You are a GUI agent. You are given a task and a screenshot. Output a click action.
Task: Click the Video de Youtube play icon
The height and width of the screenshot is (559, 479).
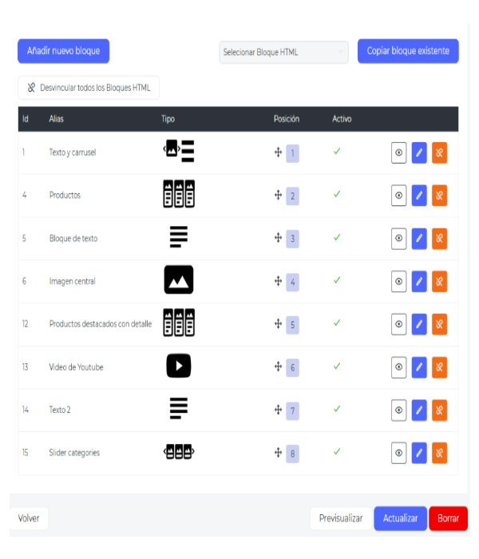[179, 366]
